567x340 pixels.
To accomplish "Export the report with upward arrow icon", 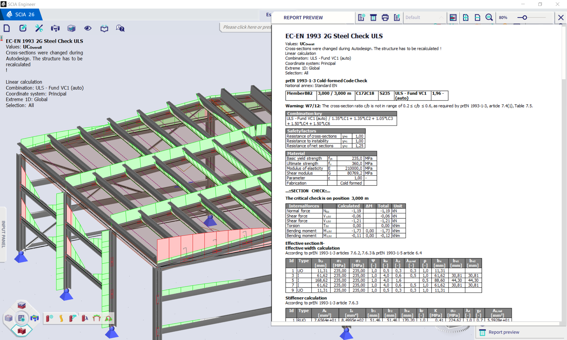I will coord(397,17).
